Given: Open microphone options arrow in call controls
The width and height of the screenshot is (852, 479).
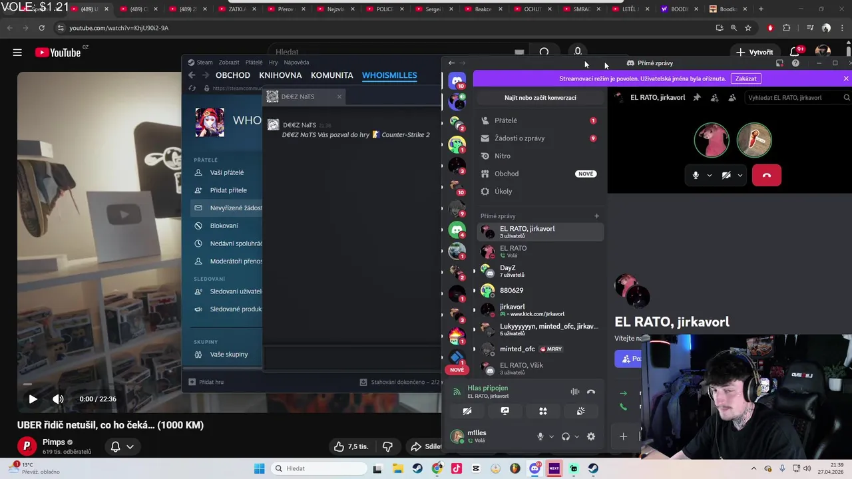Looking at the screenshot, I should point(709,176).
